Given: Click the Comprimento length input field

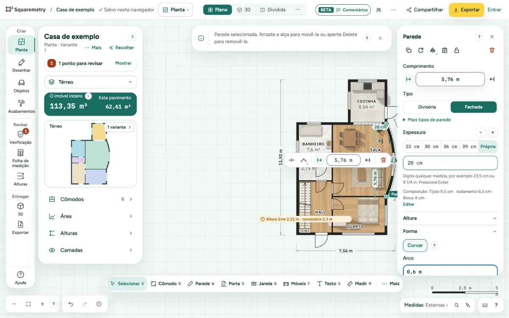Looking at the screenshot, I should 450,79.
